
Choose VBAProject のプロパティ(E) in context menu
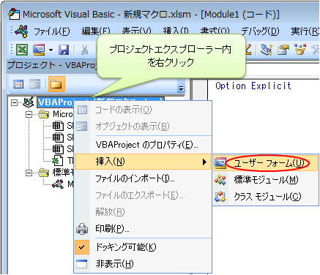pos(143,145)
